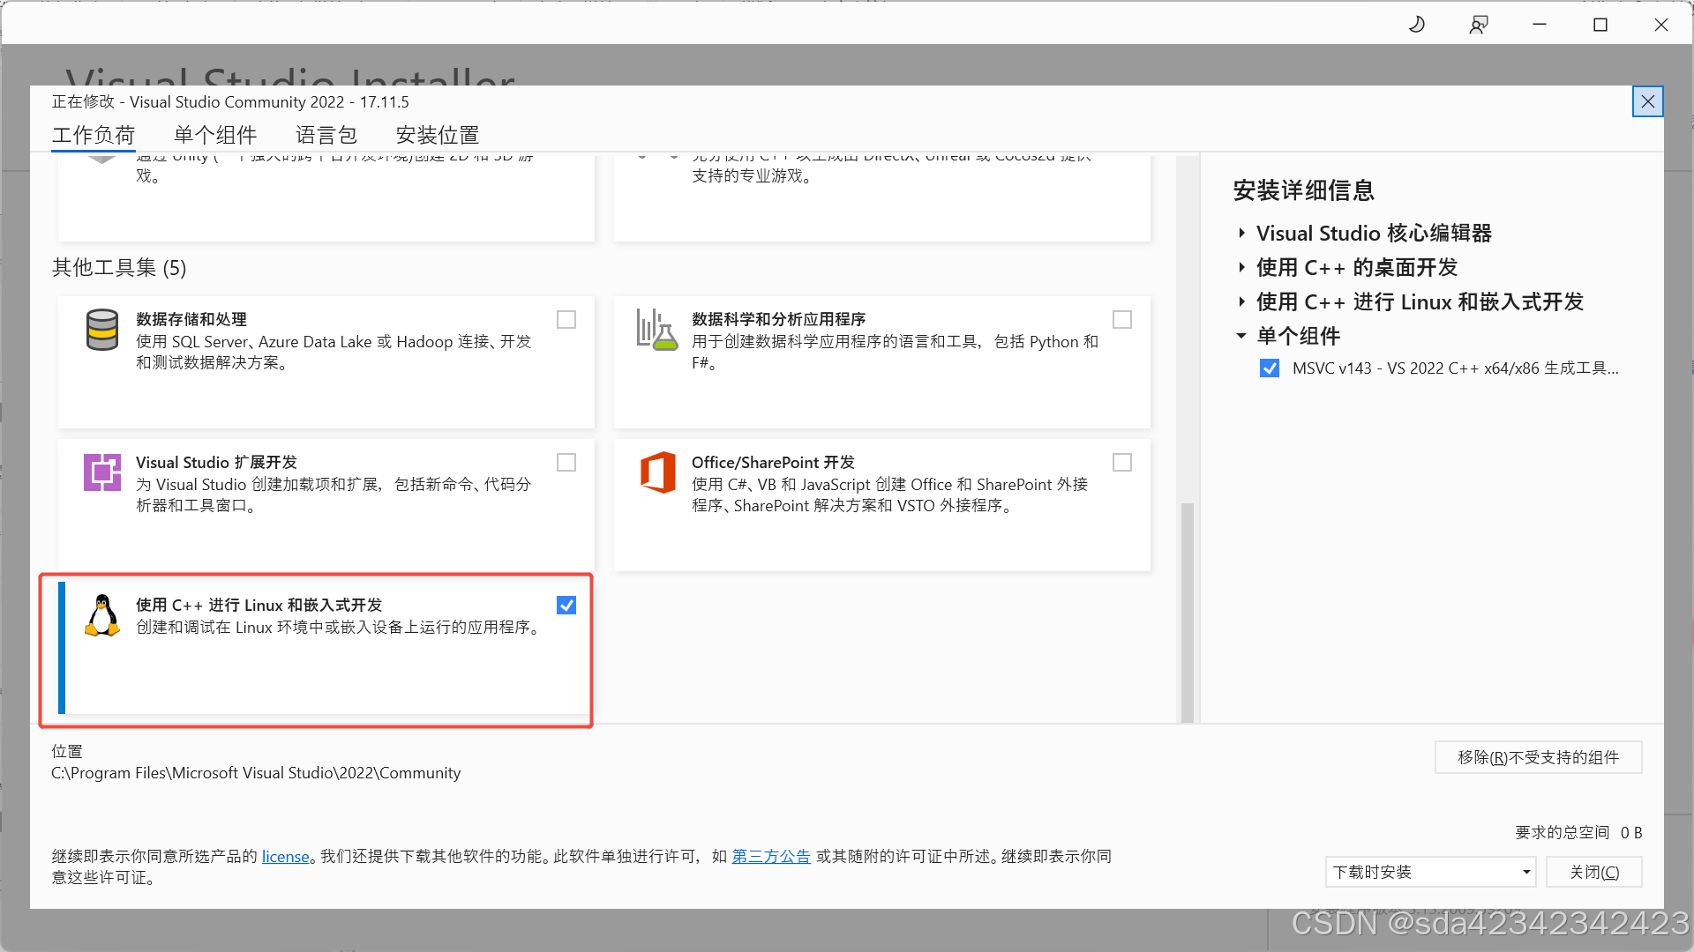Click the Office/SharePoint 开发 icon
The width and height of the screenshot is (1694, 952).
pos(656,472)
